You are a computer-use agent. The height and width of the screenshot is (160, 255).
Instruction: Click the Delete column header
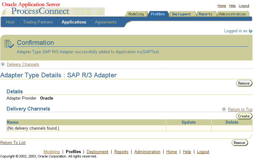click(232, 122)
